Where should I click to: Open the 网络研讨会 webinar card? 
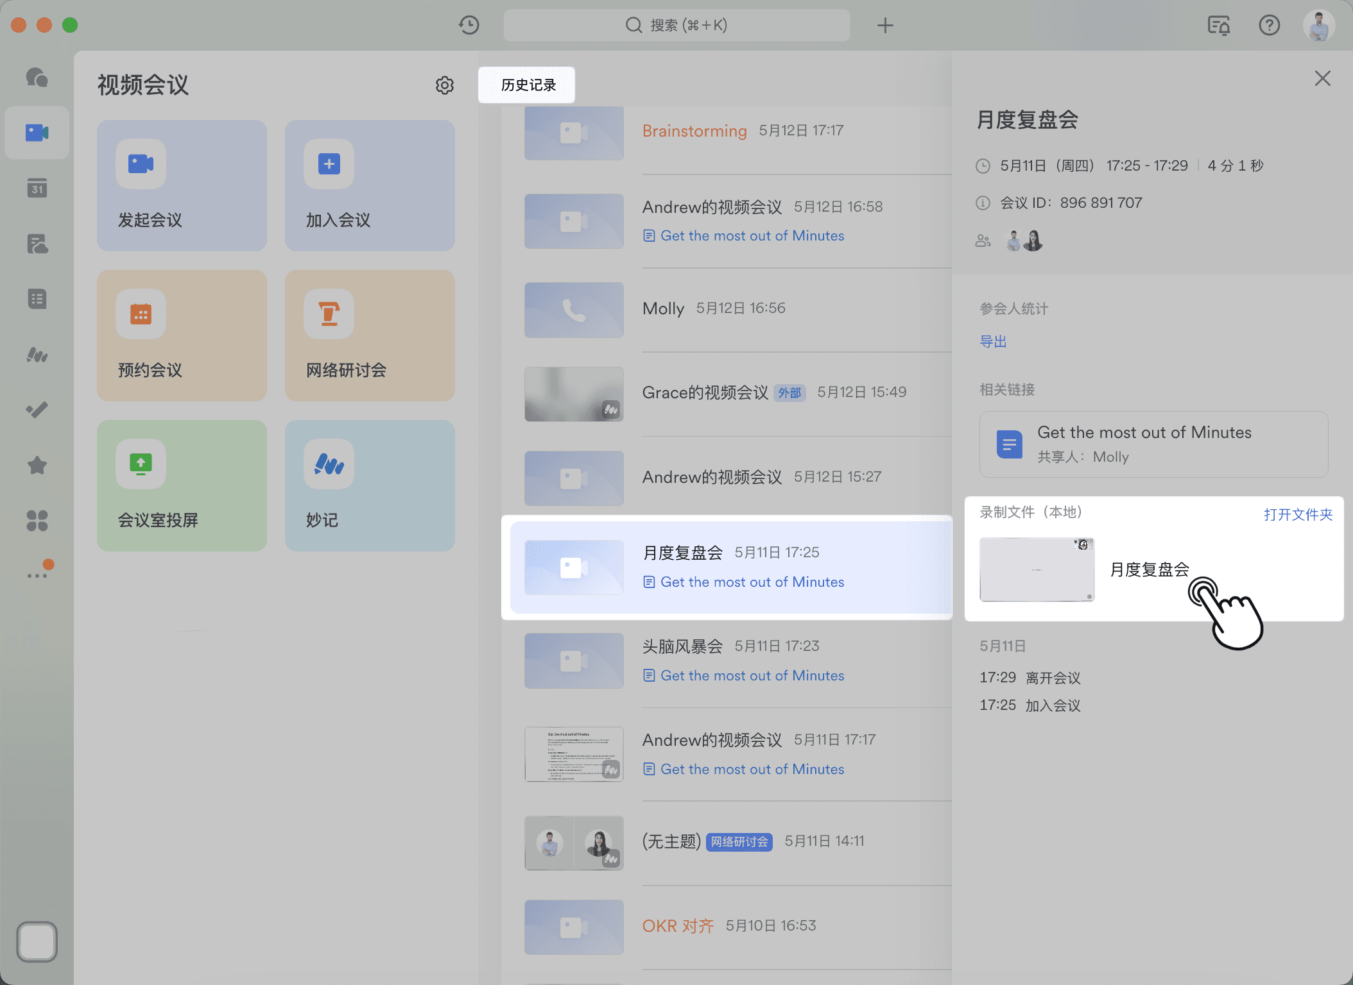[370, 335]
